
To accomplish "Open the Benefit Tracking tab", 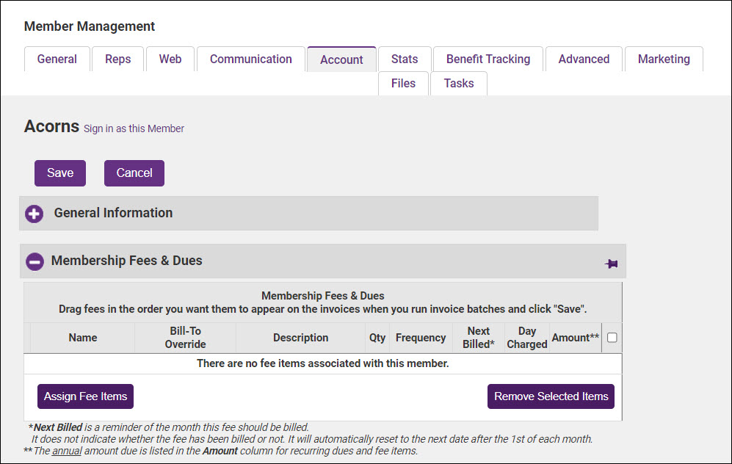I will pyautogui.click(x=488, y=59).
